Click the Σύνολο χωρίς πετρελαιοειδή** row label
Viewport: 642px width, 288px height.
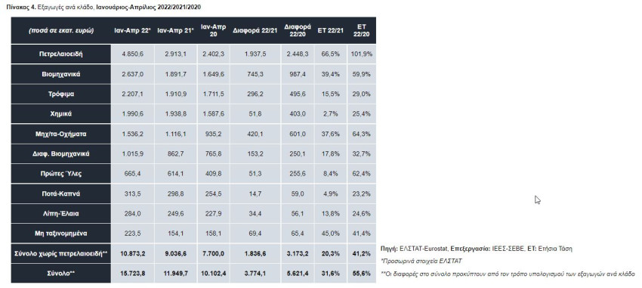[61, 253]
